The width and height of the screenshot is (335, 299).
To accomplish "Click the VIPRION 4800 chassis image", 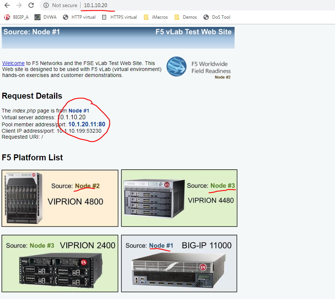I will [x=24, y=198].
